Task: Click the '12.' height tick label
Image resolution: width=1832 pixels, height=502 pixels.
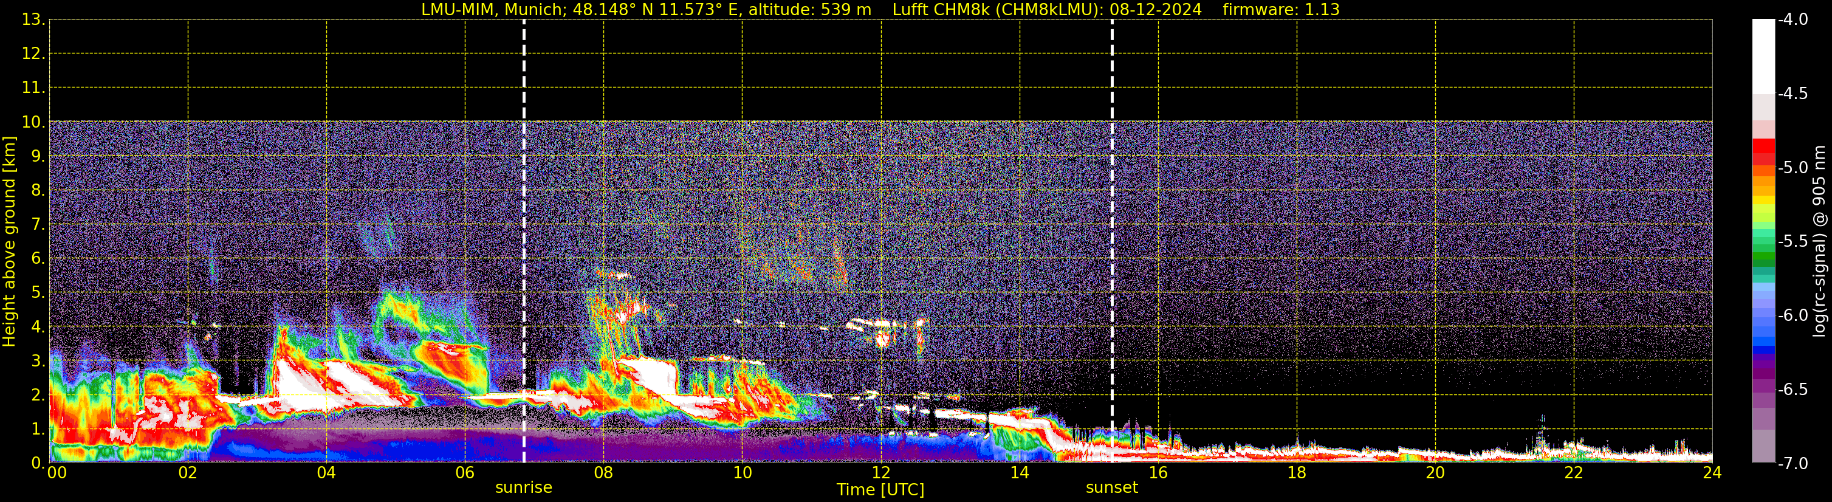Action: click(x=33, y=54)
